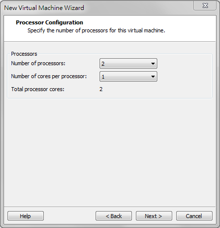
Task: Click the "Number of cores per processor:" label
Action: tap(49, 76)
